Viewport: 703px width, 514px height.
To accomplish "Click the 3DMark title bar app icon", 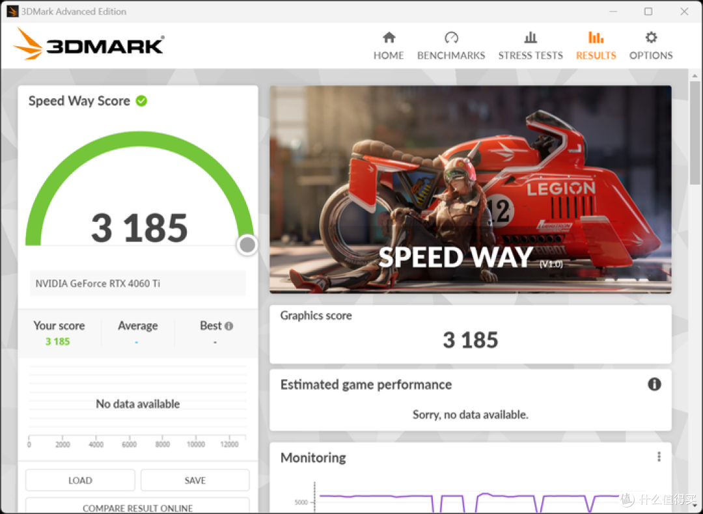I will click(12, 11).
